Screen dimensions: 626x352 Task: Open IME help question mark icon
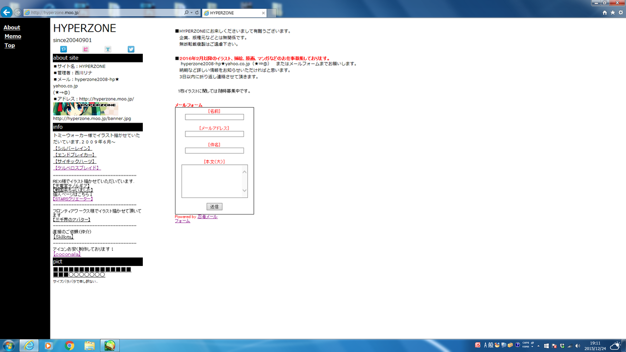pyautogui.click(x=516, y=345)
